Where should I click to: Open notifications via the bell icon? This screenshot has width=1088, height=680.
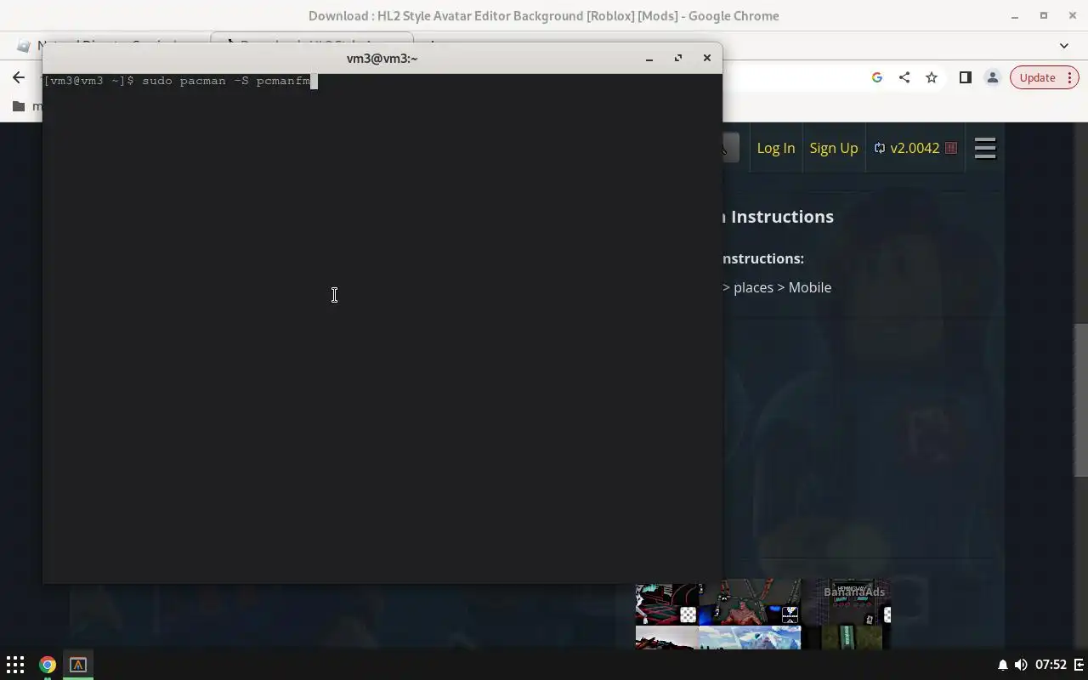pos(1003,665)
